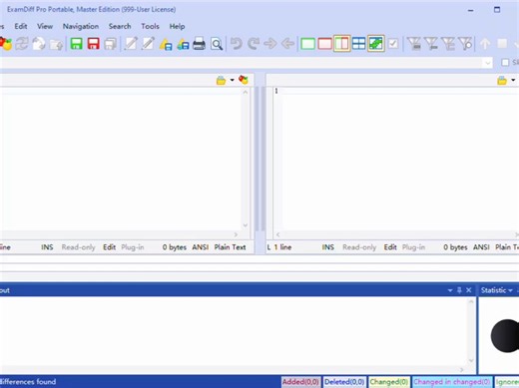
Task: Toggle INS mode in left status bar
Action: pyautogui.click(x=47, y=247)
